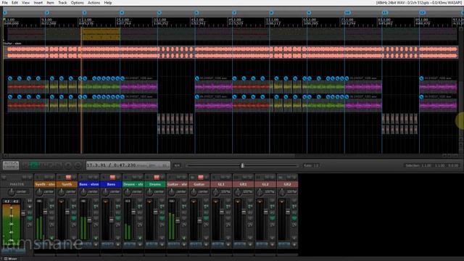Screen dimensions: 464x261
Task: Open the 4/4 time signature box
Action: click(x=177, y=165)
